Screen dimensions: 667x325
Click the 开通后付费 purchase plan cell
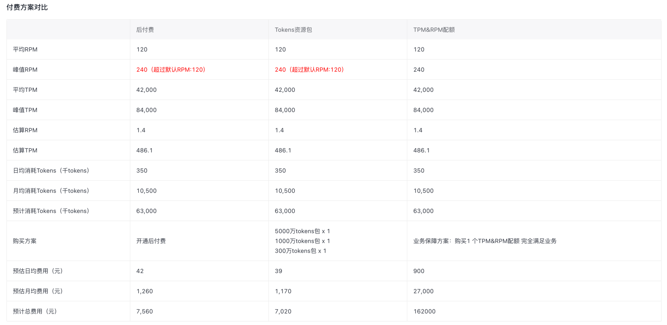click(151, 241)
